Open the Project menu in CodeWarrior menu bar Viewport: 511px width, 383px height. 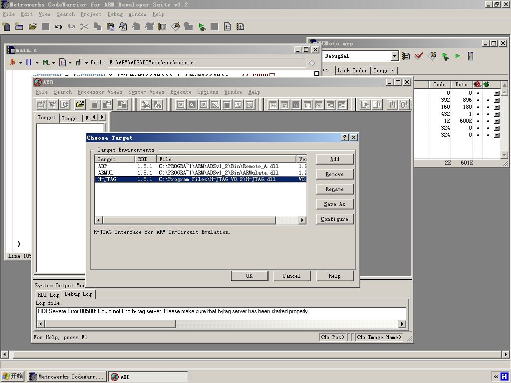[91, 14]
